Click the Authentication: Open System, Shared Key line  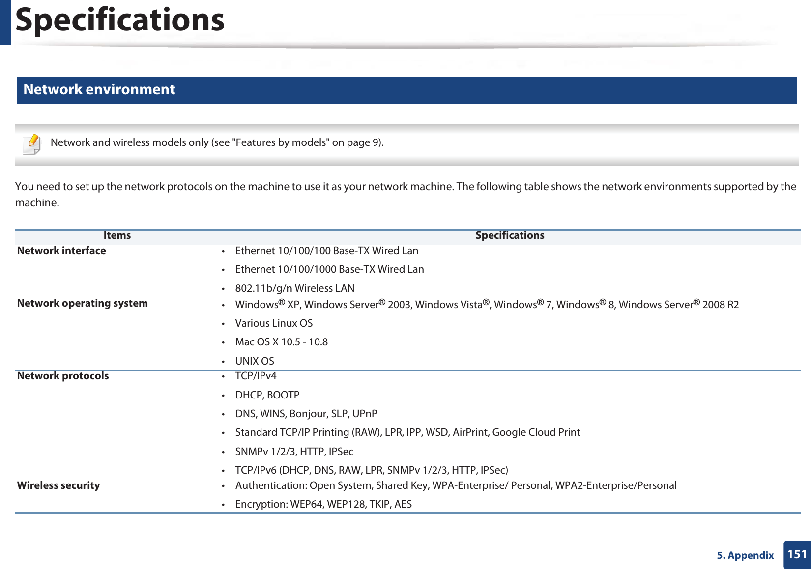(456, 485)
